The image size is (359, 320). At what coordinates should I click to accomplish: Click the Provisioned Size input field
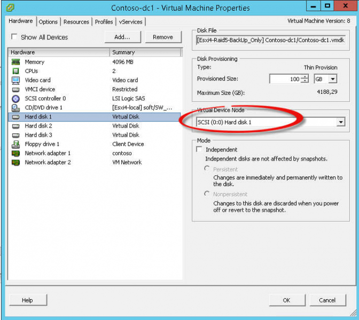(x=285, y=79)
